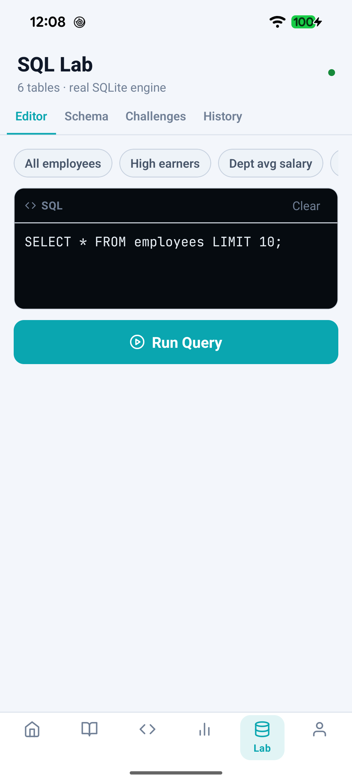Run the current SQL query
This screenshot has height=783, width=352.
coord(176,342)
